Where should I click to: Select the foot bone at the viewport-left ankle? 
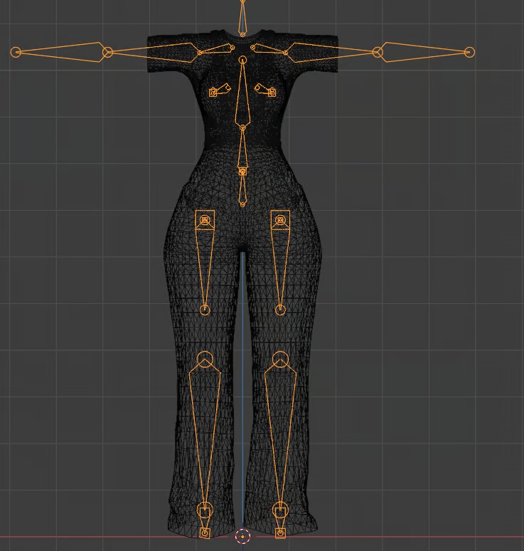205,522
